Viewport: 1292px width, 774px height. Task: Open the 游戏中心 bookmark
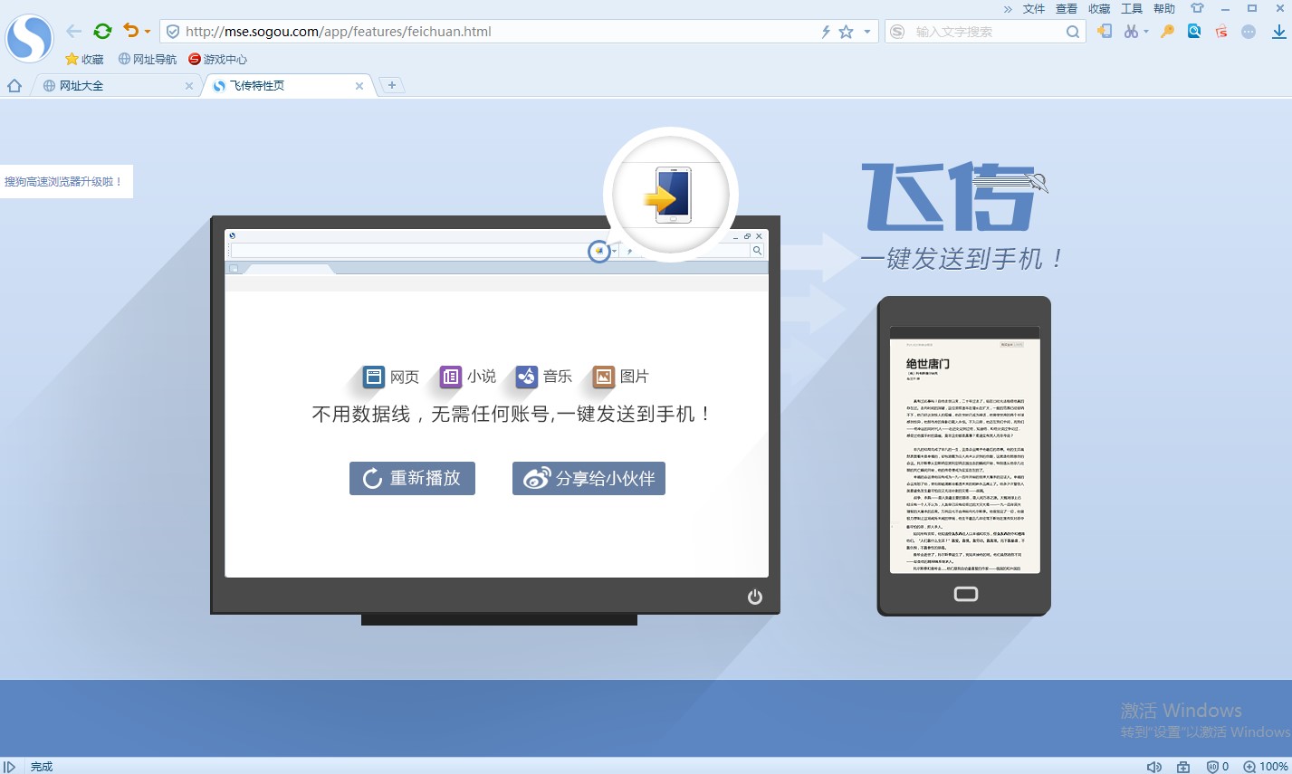(218, 59)
